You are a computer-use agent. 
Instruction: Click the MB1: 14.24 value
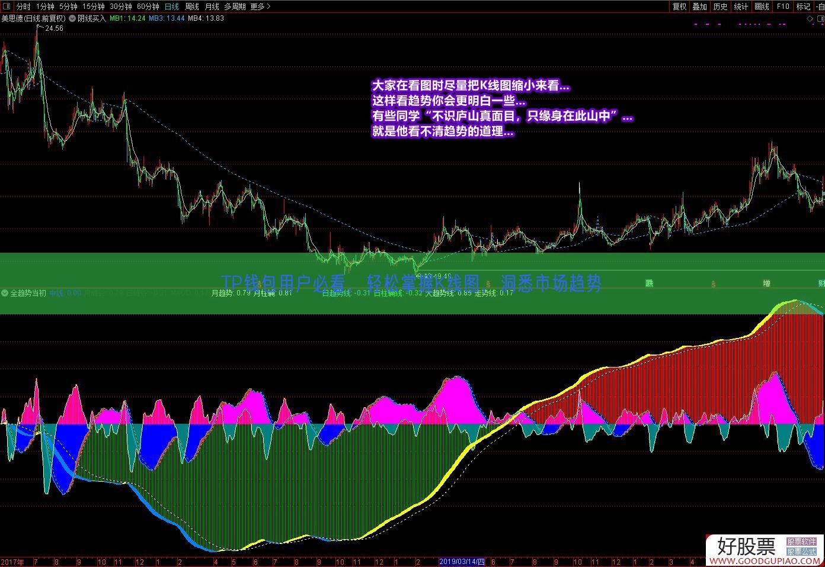(x=127, y=18)
